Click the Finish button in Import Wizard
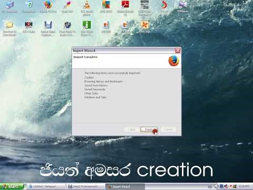Screen dimensions: 253x190 pos(149,129)
